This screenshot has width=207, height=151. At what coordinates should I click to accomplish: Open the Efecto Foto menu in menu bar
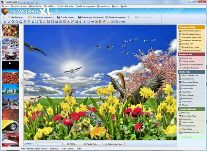click(49, 6)
